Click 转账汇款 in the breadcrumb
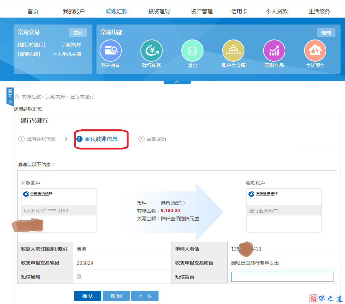 pos(31,97)
